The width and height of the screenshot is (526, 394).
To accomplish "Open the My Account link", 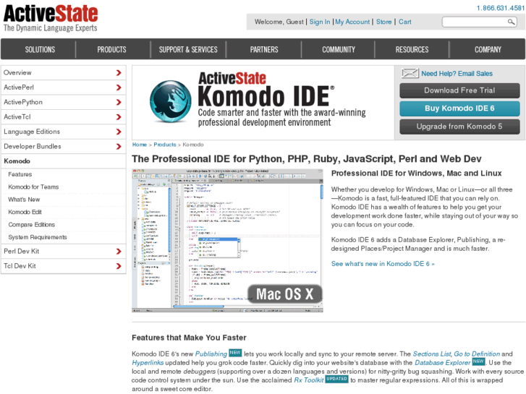I will click(352, 22).
